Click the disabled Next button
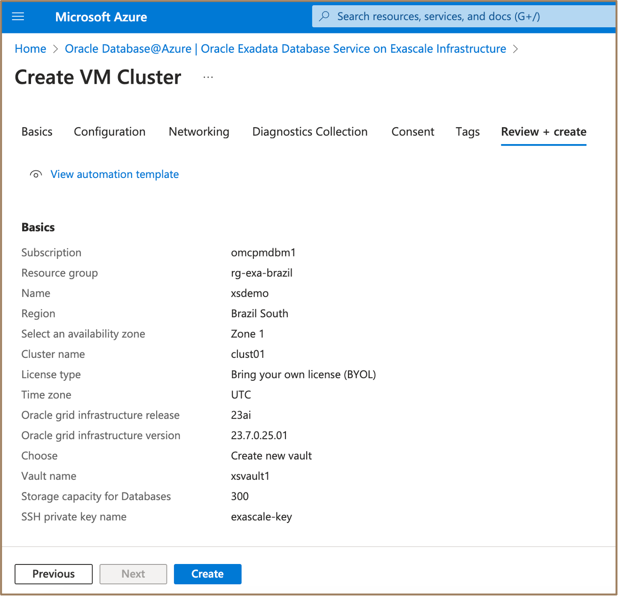618x596 pixels. click(133, 574)
